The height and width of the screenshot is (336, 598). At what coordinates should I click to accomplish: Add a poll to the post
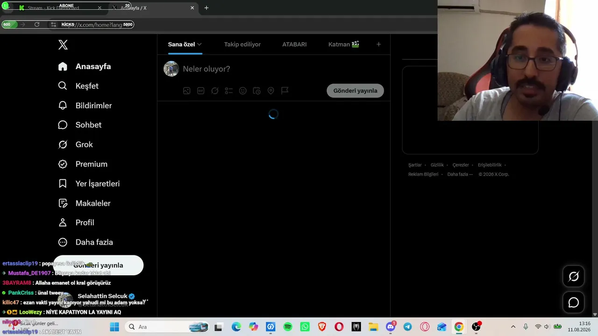(229, 91)
